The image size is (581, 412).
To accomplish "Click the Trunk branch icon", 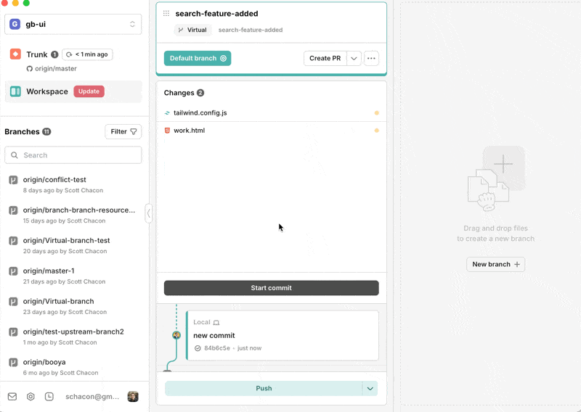I will pyautogui.click(x=15, y=54).
